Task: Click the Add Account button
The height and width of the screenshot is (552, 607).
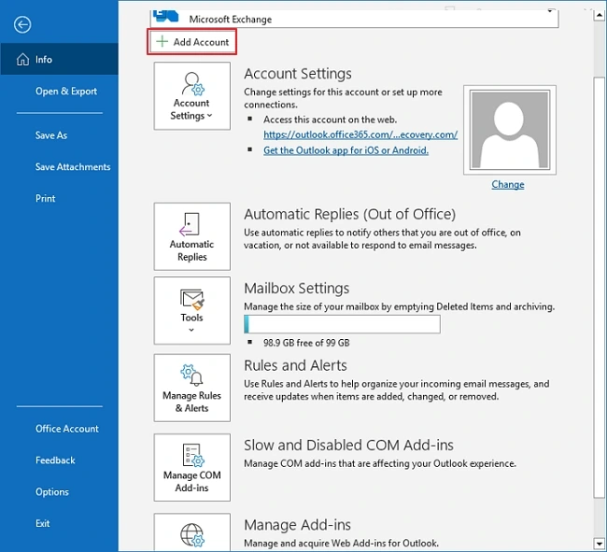Action: (x=192, y=42)
